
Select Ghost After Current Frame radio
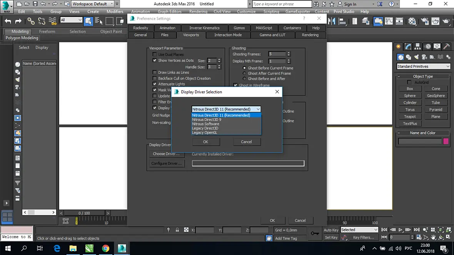click(244, 73)
